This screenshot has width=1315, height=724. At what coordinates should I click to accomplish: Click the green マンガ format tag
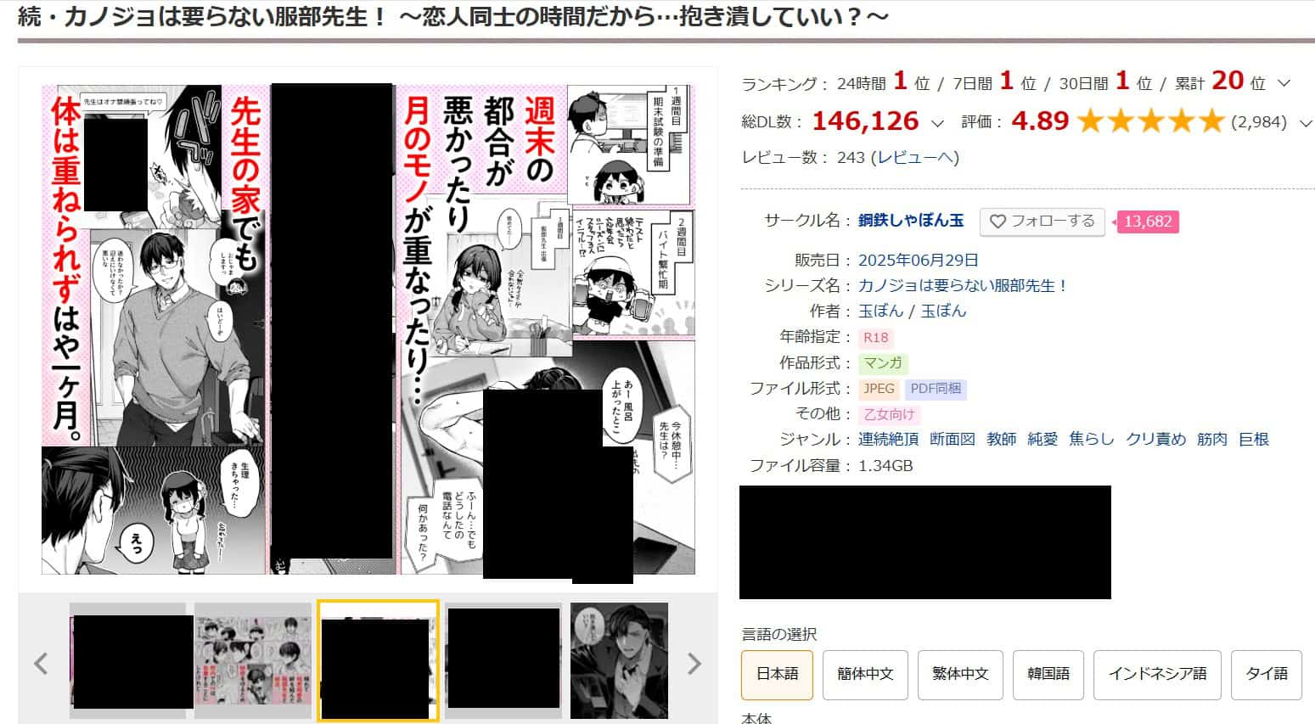click(x=883, y=363)
